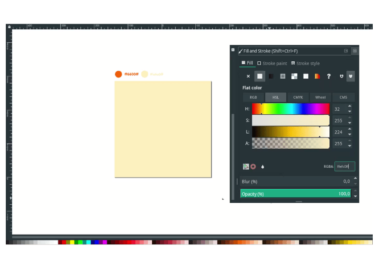Click the Unset paint question mark icon
Screen dimensions: 379x267
coord(329,76)
